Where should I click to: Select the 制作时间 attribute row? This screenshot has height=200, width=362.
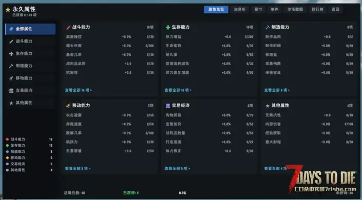point(309,46)
